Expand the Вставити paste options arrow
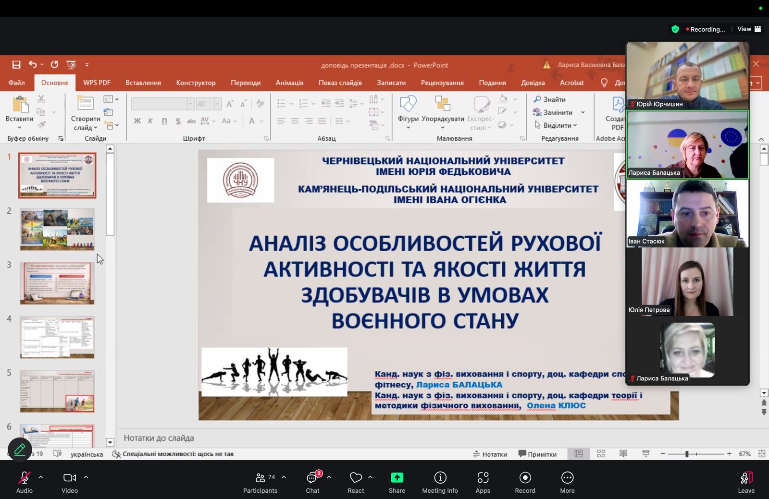Image resolution: width=769 pixels, height=499 pixels. (x=20, y=128)
